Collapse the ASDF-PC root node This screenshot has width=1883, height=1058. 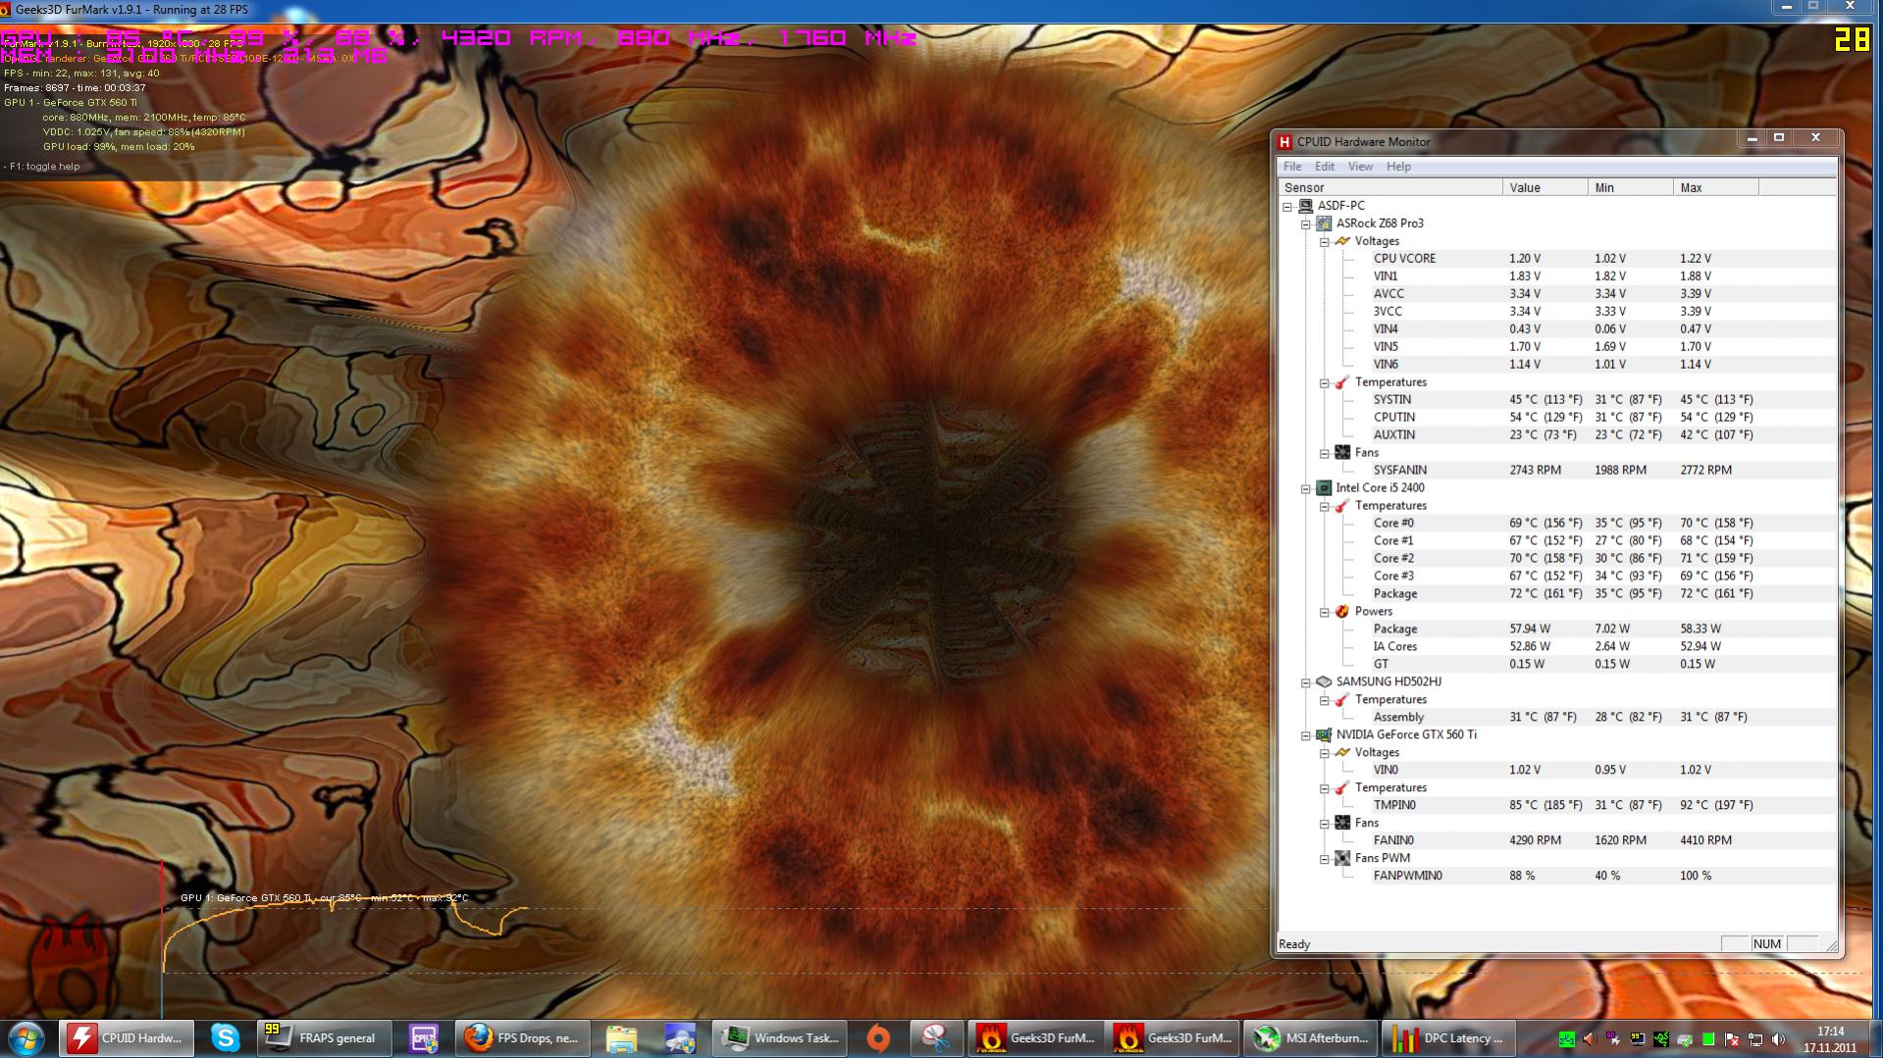coord(1287,206)
